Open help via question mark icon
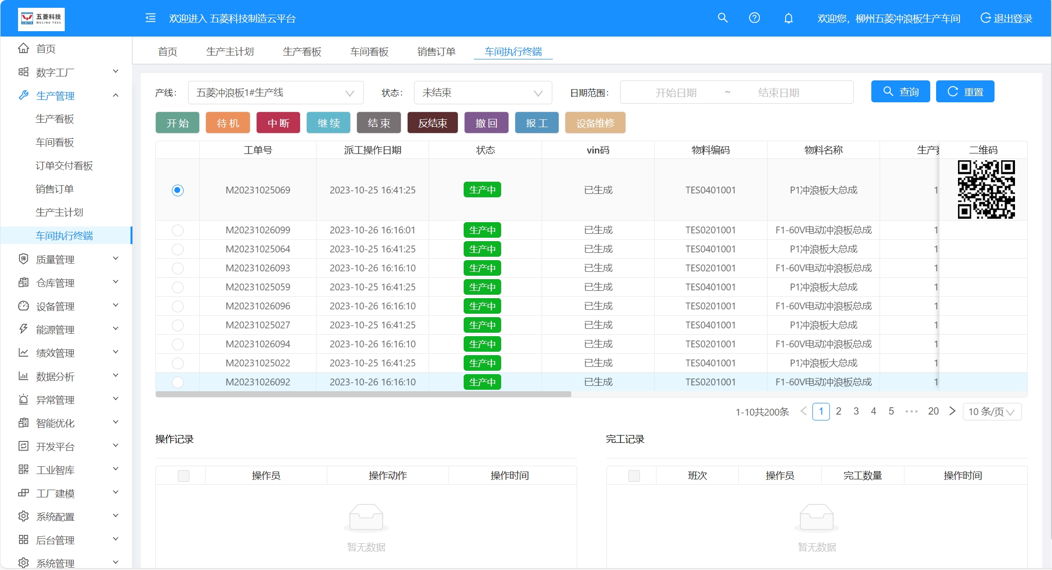Image resolution: width=1052 pixels, height=570 pixels. coord(754,18)
